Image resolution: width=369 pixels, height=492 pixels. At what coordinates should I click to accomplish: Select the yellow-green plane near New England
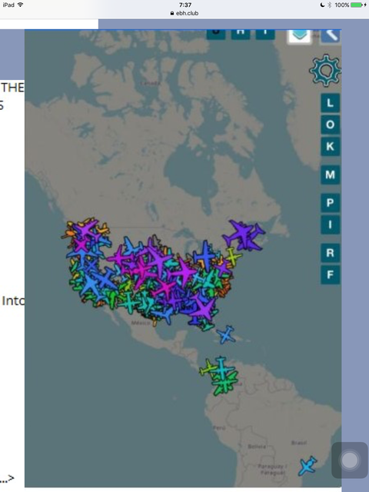pos(233,256)
